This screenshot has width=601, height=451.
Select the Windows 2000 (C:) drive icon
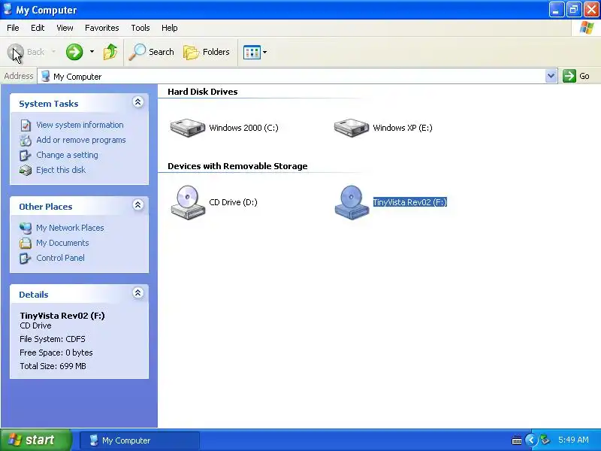[187, 128]
